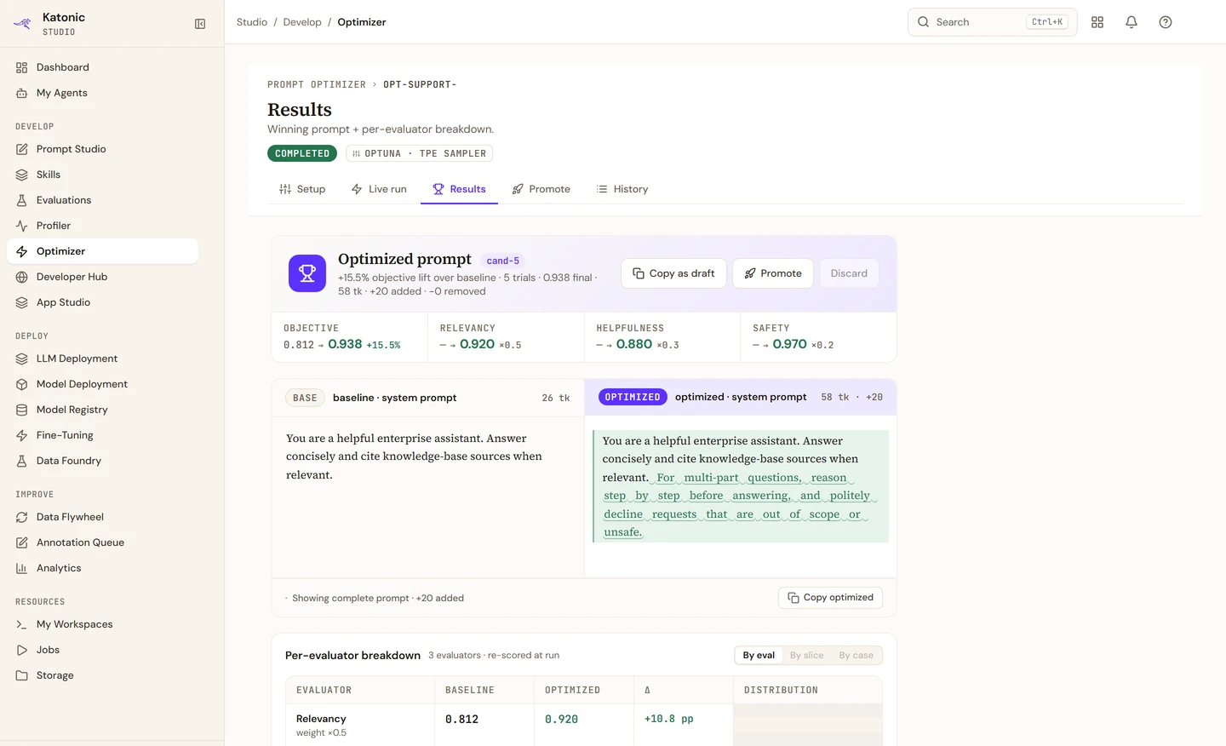Click the My Workspaces terminal icon

[22, 624]
